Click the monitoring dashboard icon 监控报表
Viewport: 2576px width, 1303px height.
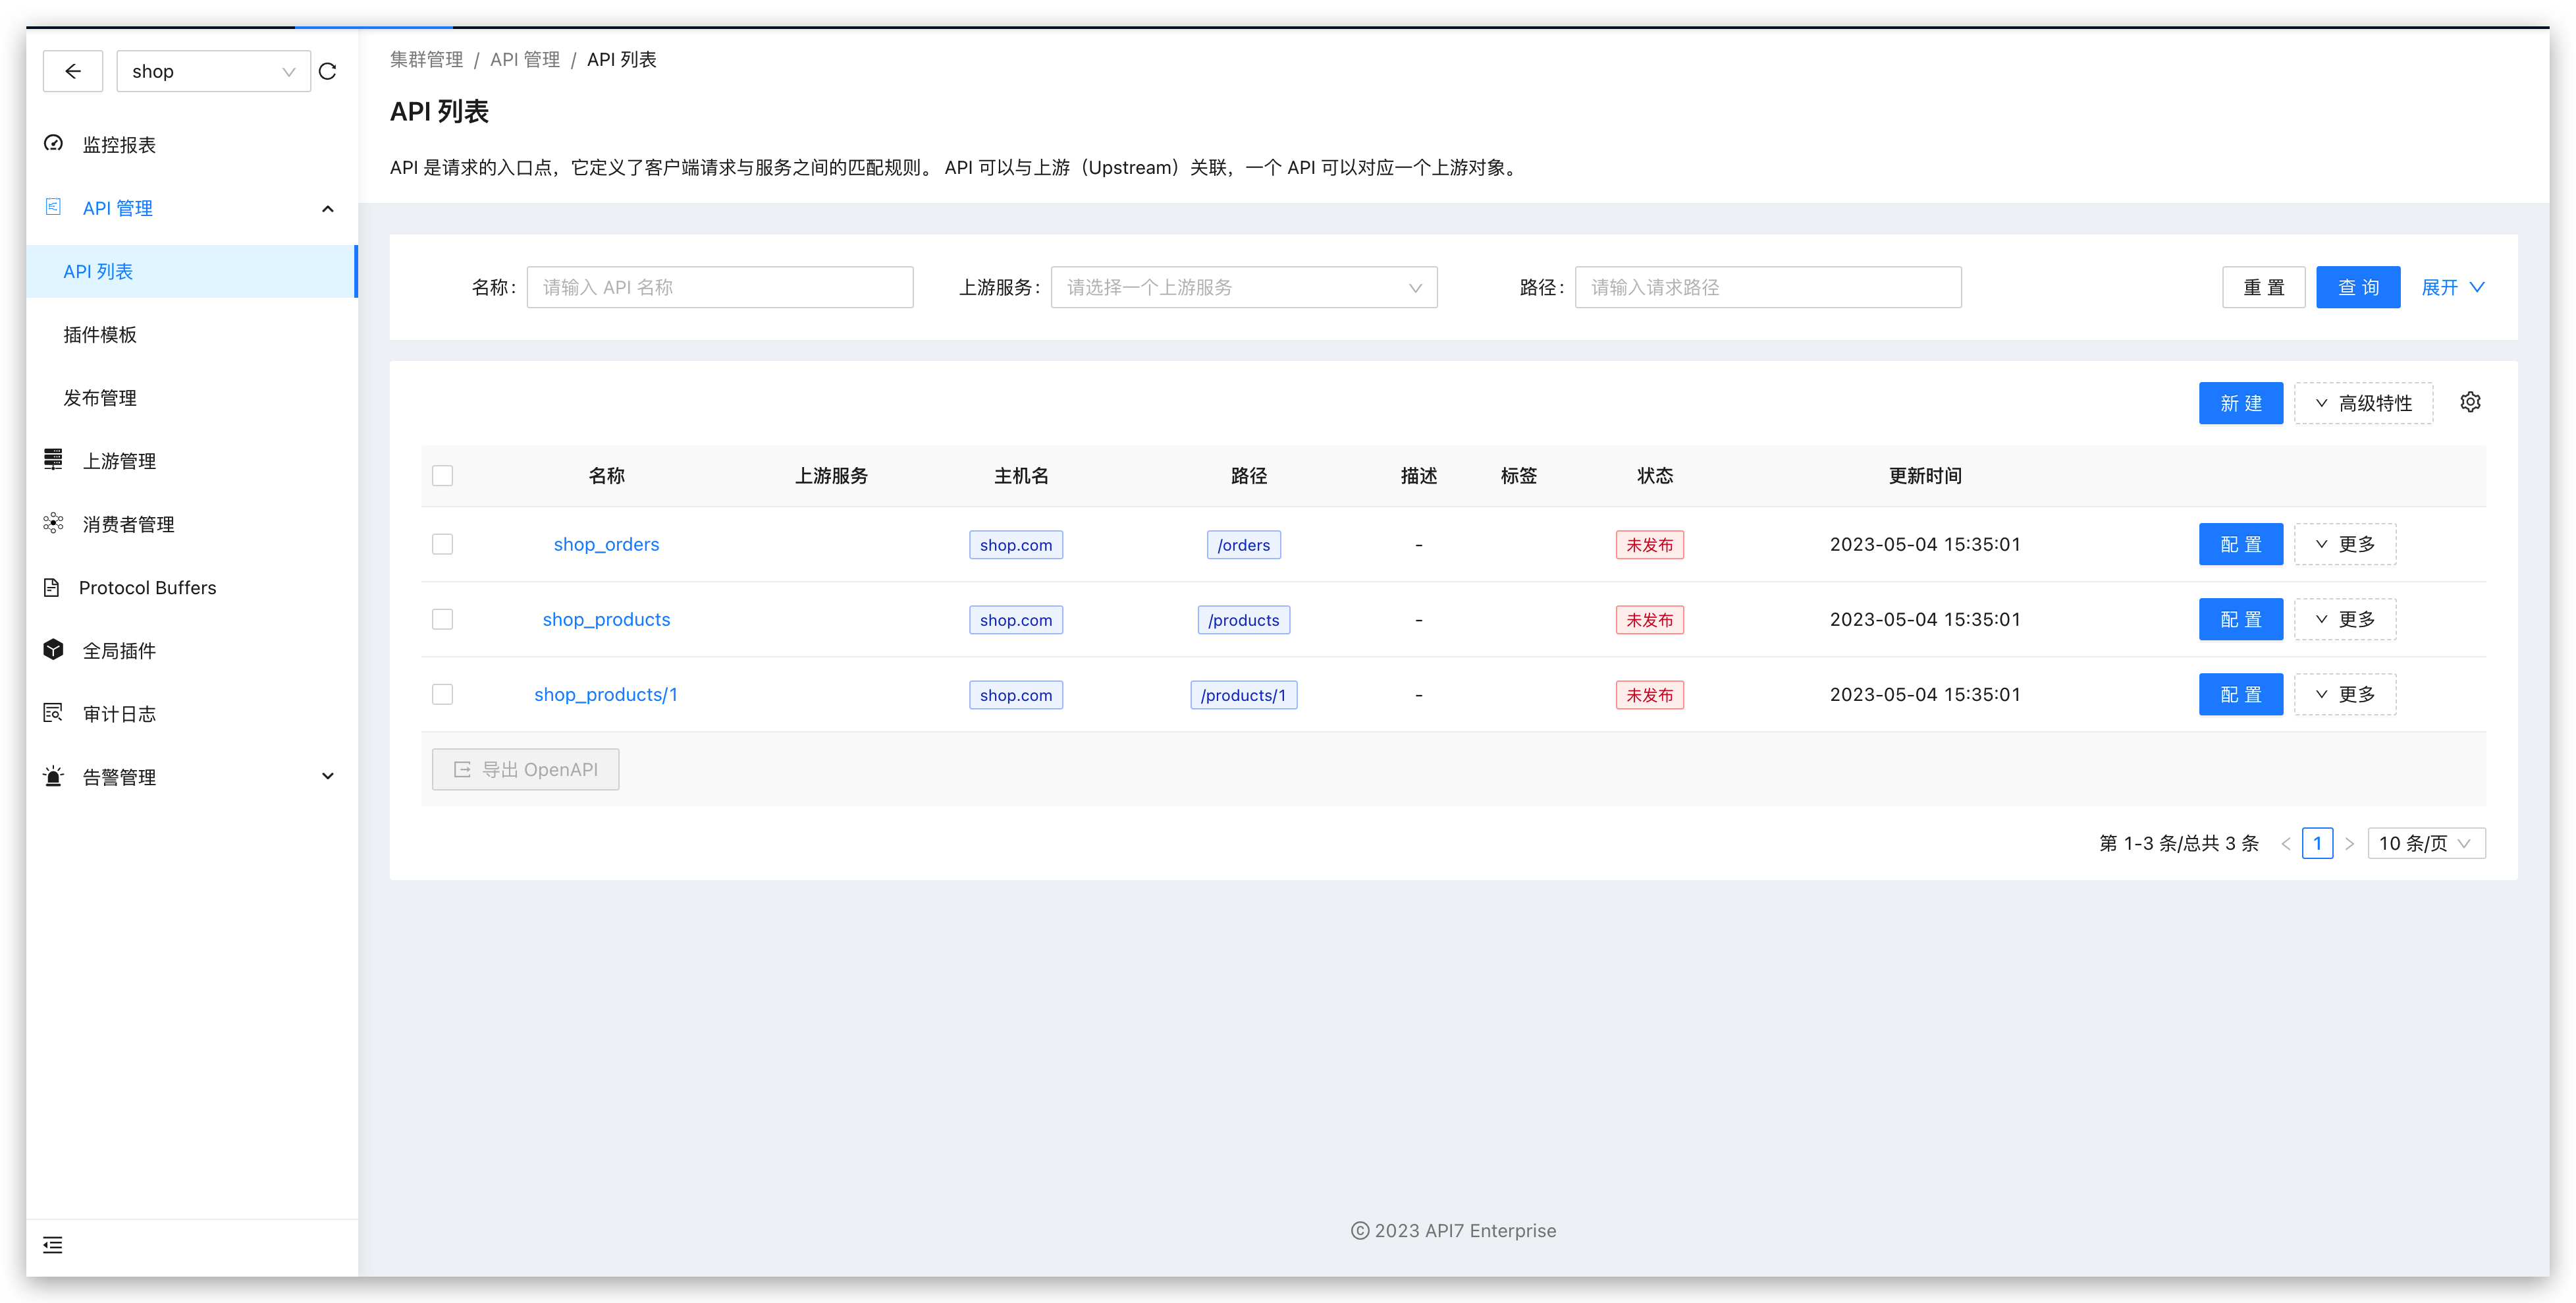coord(54,144)
